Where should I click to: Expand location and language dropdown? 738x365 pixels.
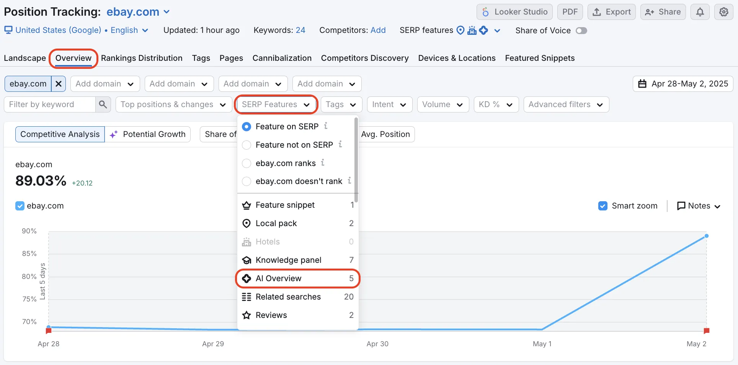(145, 30)
